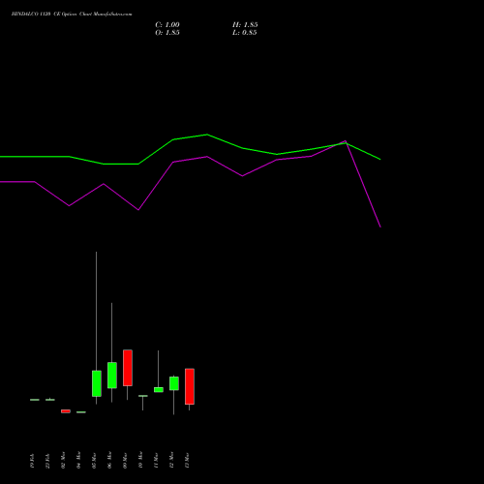Select the 23 Feb date label
Screen dimensions: 484x484
click(x=47, y=461)
